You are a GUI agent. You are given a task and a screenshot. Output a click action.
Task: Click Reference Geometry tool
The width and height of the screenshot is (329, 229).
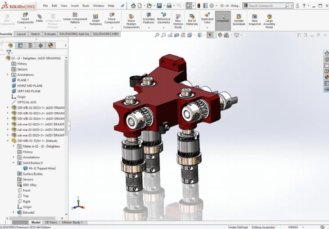point(164,18)
